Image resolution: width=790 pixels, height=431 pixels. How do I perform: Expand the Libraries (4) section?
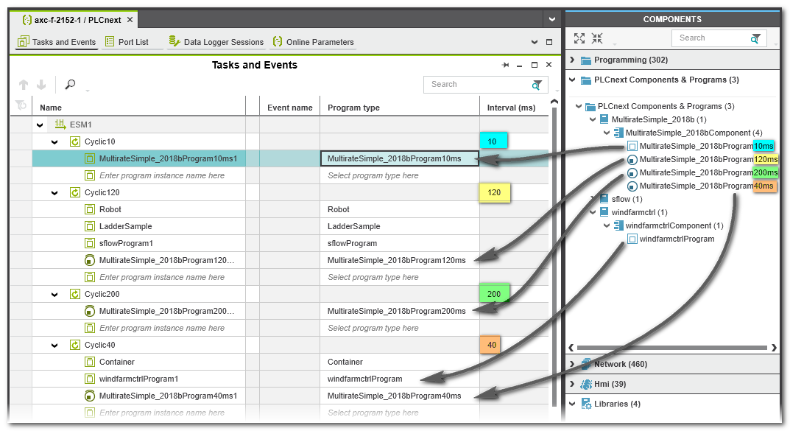pyautogui.click(x=573, y=404)
